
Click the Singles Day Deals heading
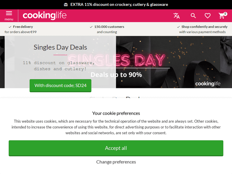point(60,47)
